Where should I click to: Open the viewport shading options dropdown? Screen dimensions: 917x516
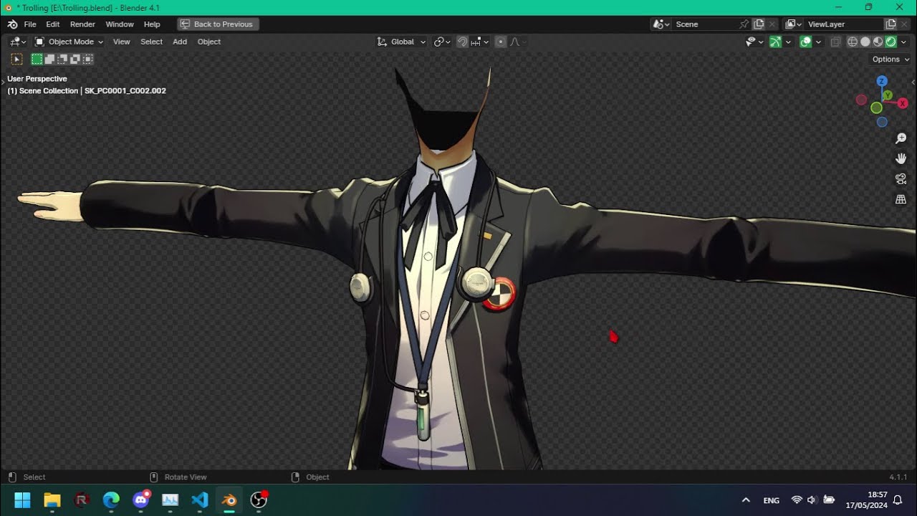904,42
